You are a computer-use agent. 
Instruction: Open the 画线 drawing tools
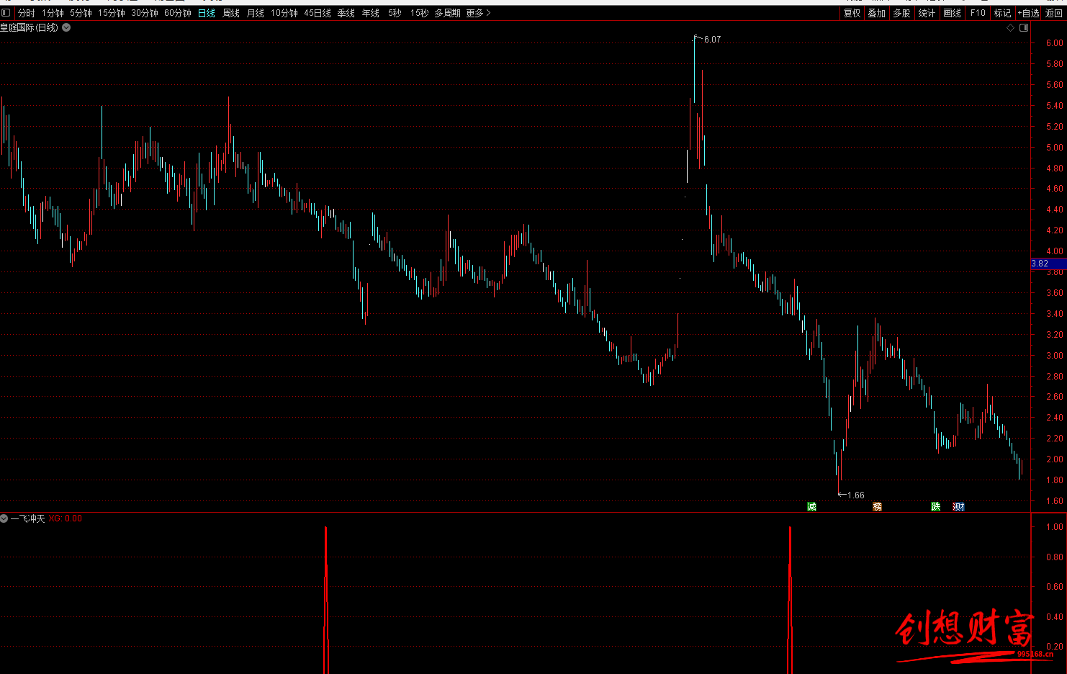point(952,13)
